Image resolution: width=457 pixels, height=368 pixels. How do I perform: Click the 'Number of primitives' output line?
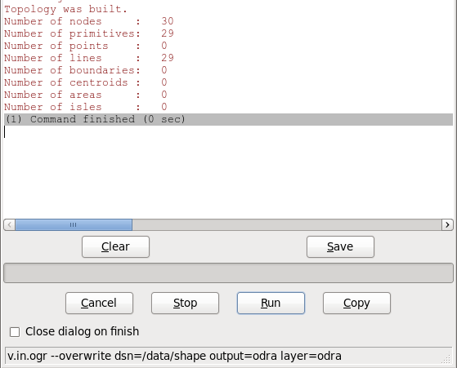[89, 33]
